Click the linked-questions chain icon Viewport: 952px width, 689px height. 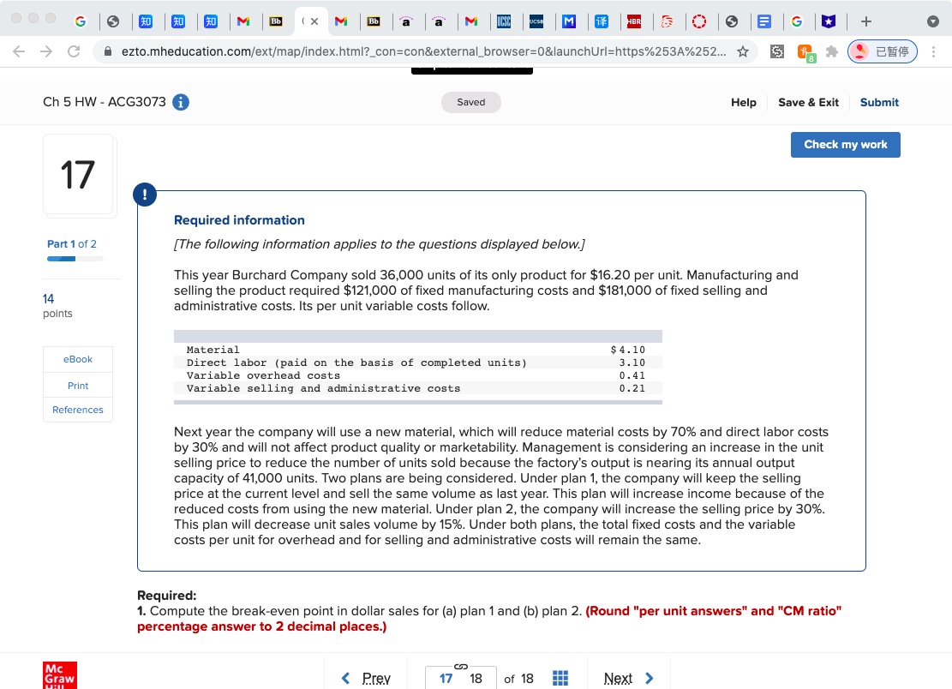(x=461, y=667)
